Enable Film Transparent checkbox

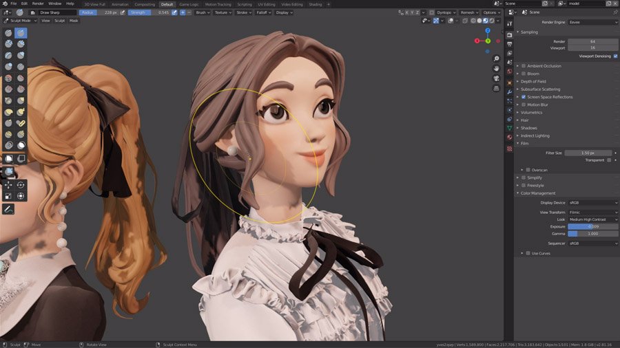(609, 160)
